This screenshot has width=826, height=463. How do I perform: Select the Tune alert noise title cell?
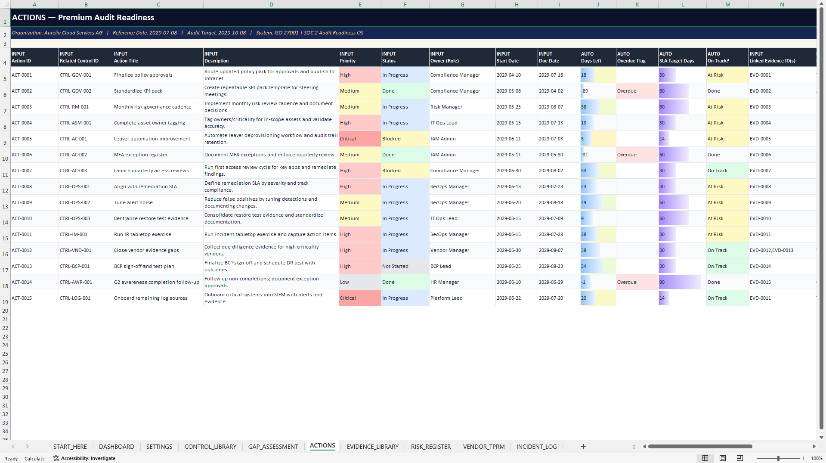pyautogui.click(x=158, y=202)
